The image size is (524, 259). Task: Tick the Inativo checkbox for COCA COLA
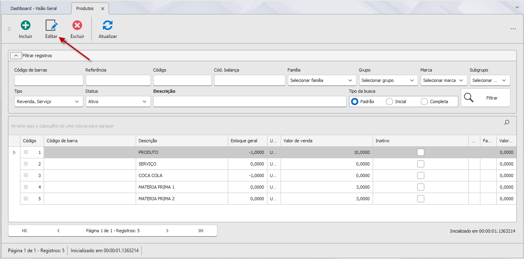(x=421, y=175)
